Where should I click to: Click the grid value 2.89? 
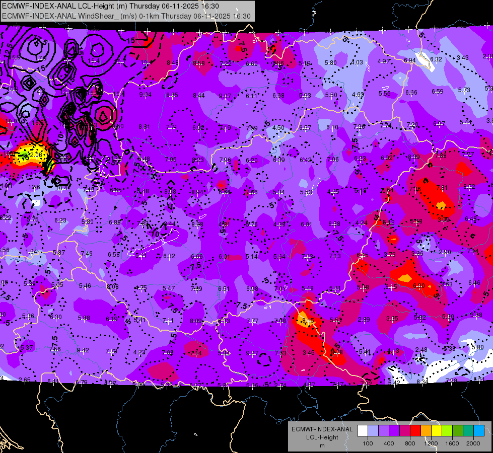364,320
